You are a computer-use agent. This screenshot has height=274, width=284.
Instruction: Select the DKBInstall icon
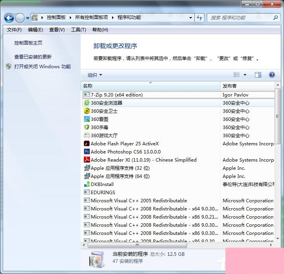coord(87,184)
